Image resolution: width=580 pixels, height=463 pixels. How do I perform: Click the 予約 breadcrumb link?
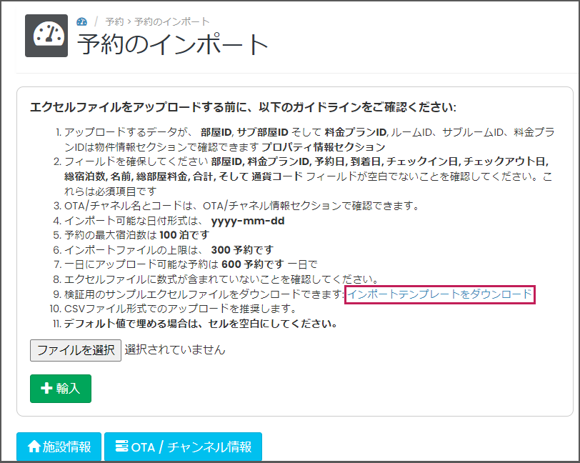point(114,22)
